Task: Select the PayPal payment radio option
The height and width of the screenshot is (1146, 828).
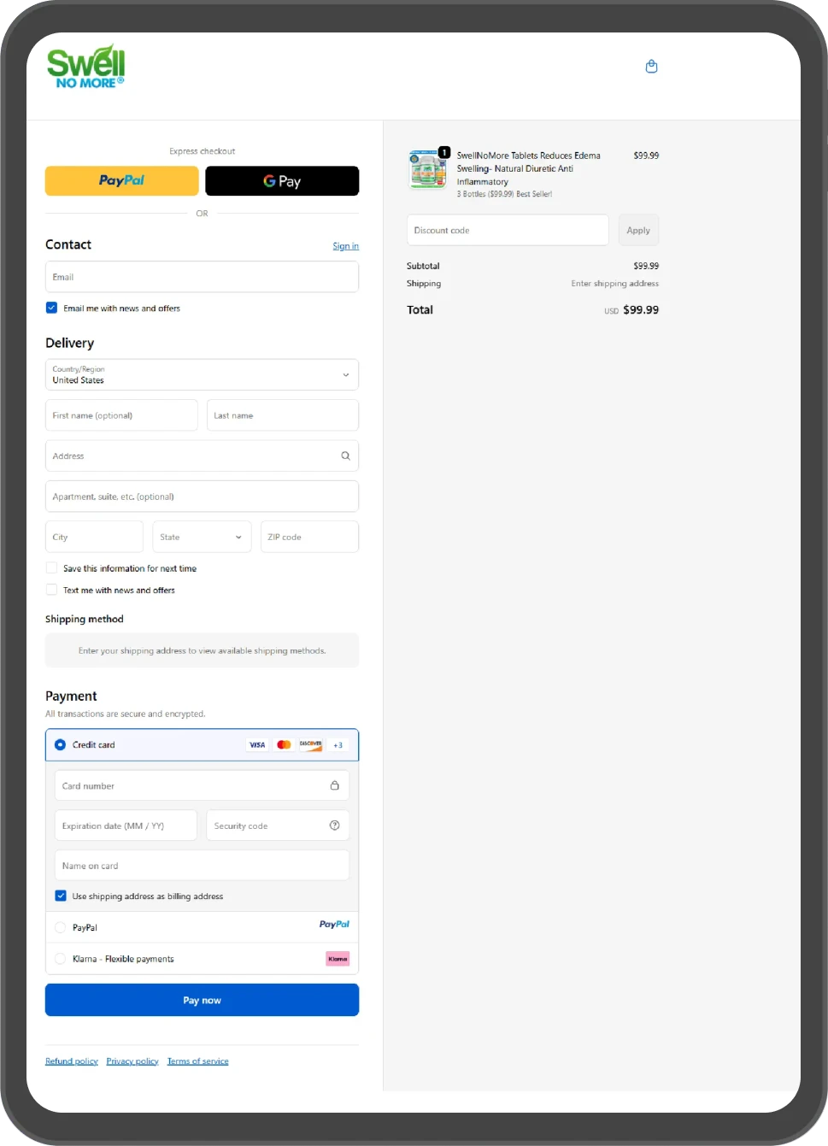Action: tap(61, 927)
